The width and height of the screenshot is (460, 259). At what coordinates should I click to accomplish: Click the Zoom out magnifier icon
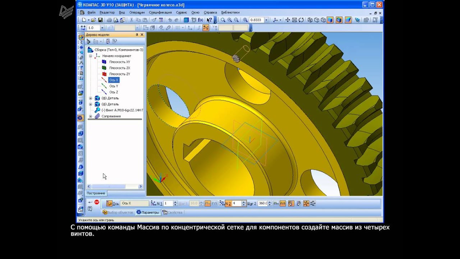pyautogui.click(x=236, y=20)
